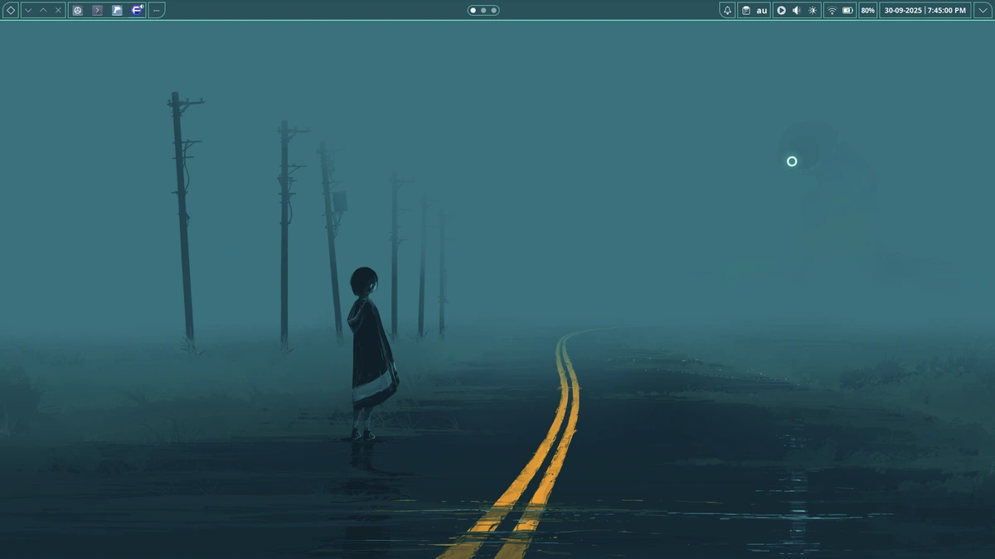Open the ellipsis overflow menu
The width and height of the screenshot is (995, 559).
158,10
